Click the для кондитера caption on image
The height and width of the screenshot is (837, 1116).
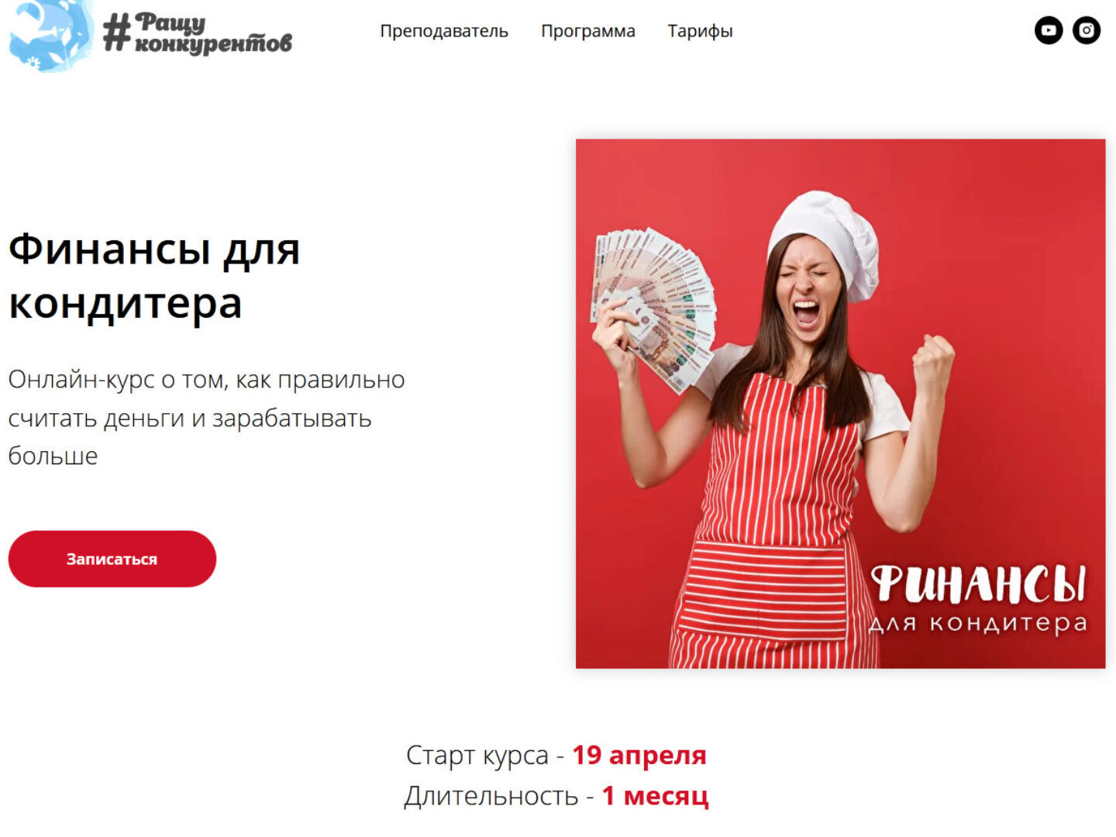click(979, 624)
